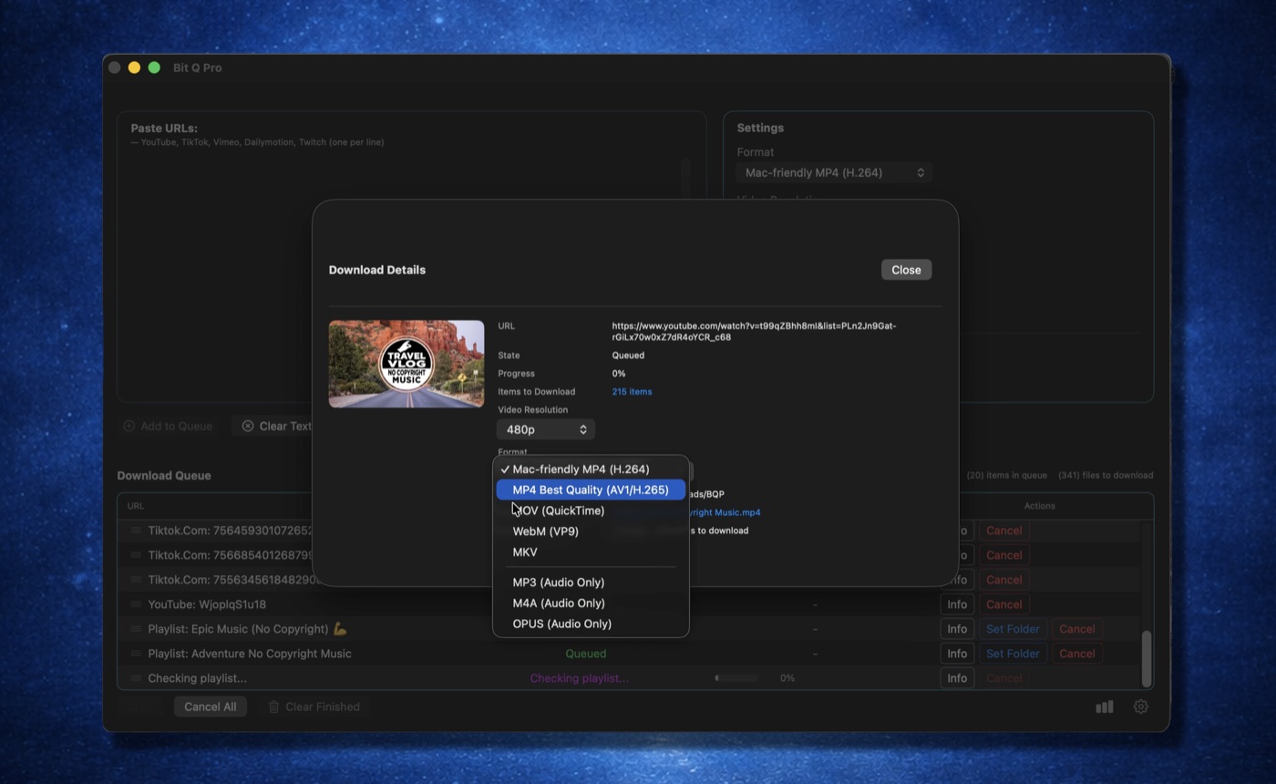
Task: Cancel the Adventure No Copyright Music playlist
Action: [x=1076, y=654]
